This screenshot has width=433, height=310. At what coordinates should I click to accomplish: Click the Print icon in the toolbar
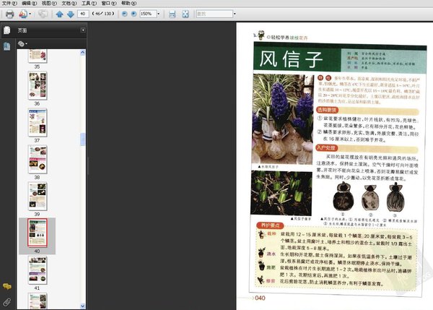tap(9, 14)
